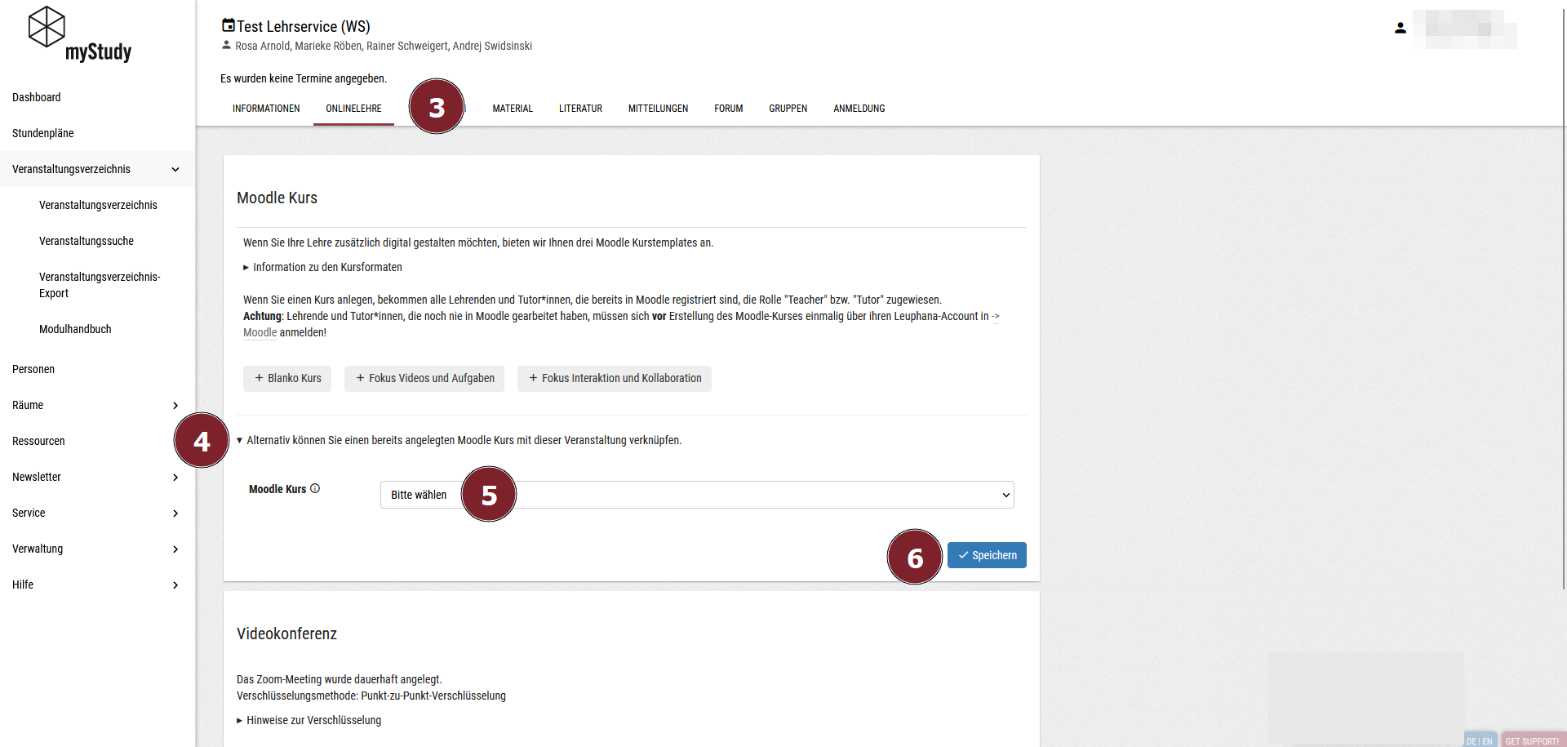Collapse the Veranstaltungsverzeichnis sidebar menu
Image resolution: width=1567 pixels, height=747 pixels.
tap(175, 170)
